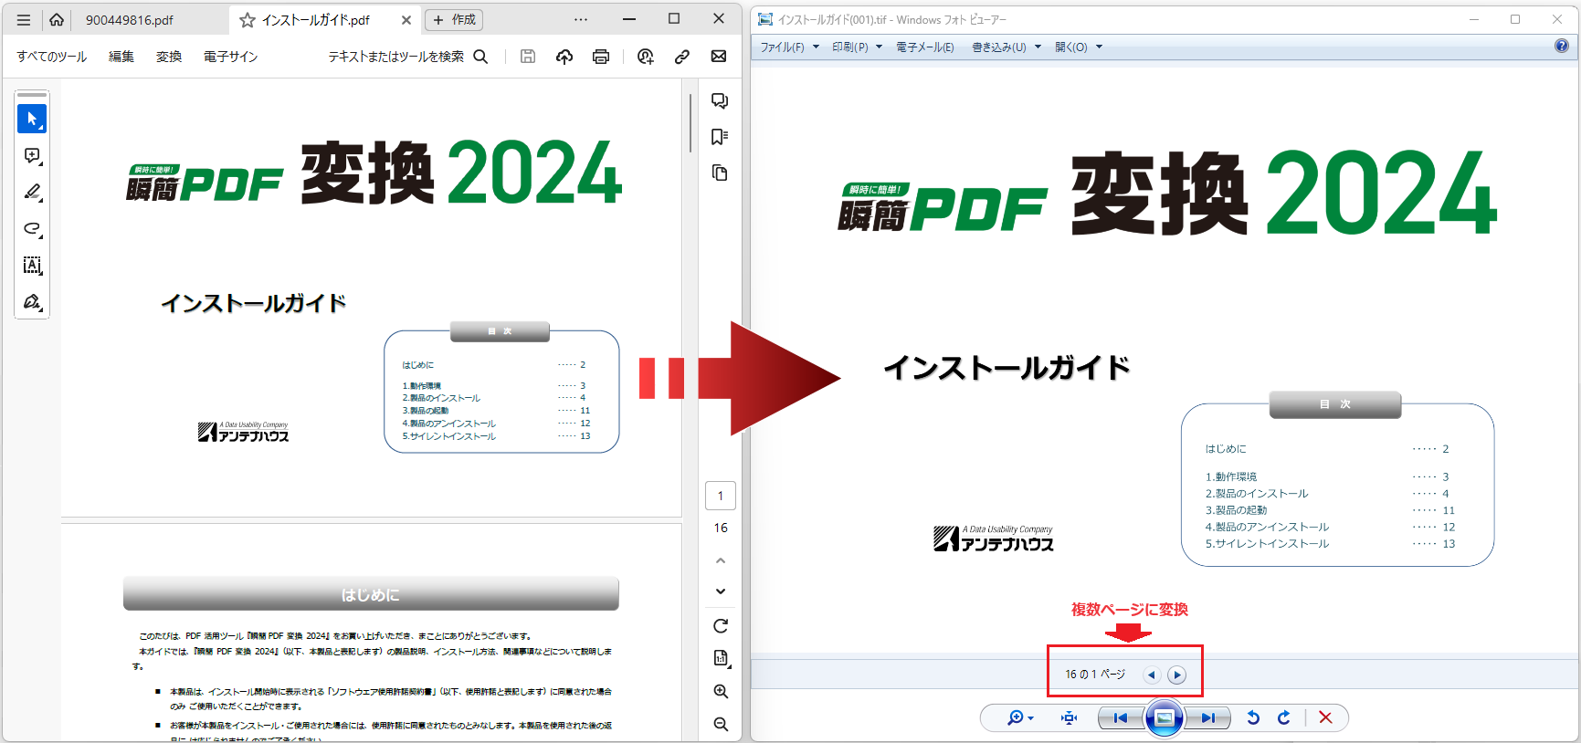
Task: Go to next TIFF page arrow
Action: (1176, 675)
